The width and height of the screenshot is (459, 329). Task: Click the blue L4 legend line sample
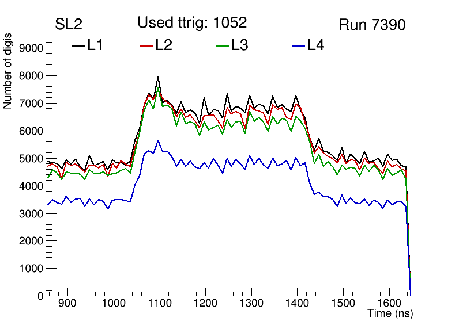point(298,45)
